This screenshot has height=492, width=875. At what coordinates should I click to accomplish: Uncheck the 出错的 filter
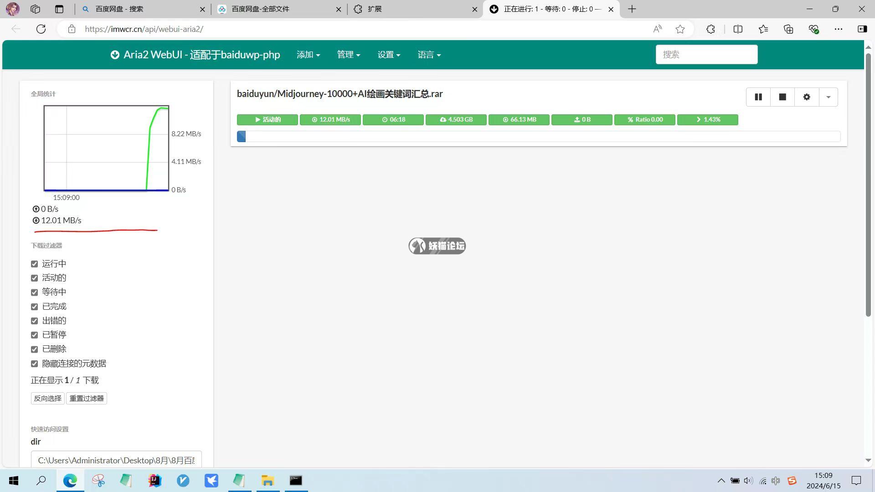pyautogui.click(x=34, y=321)
